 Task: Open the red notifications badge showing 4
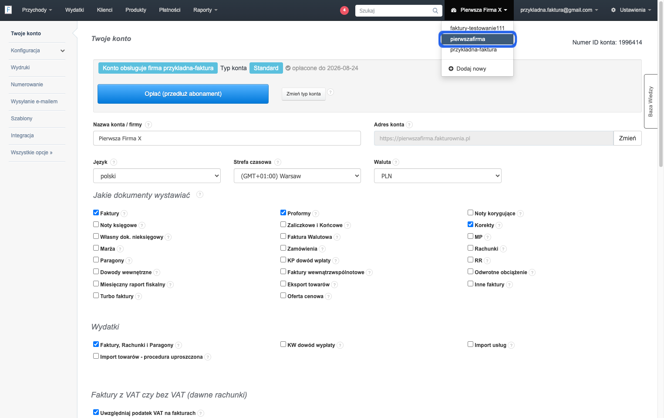point(344,10)
